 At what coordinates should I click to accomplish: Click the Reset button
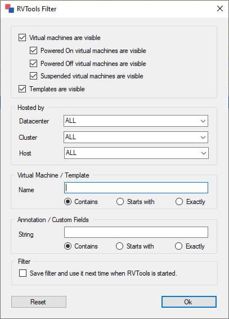click(39, 302)
